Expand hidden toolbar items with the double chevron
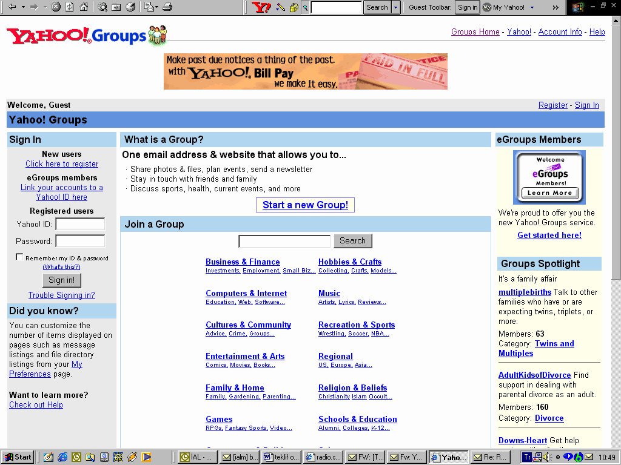 click(556, 7)
